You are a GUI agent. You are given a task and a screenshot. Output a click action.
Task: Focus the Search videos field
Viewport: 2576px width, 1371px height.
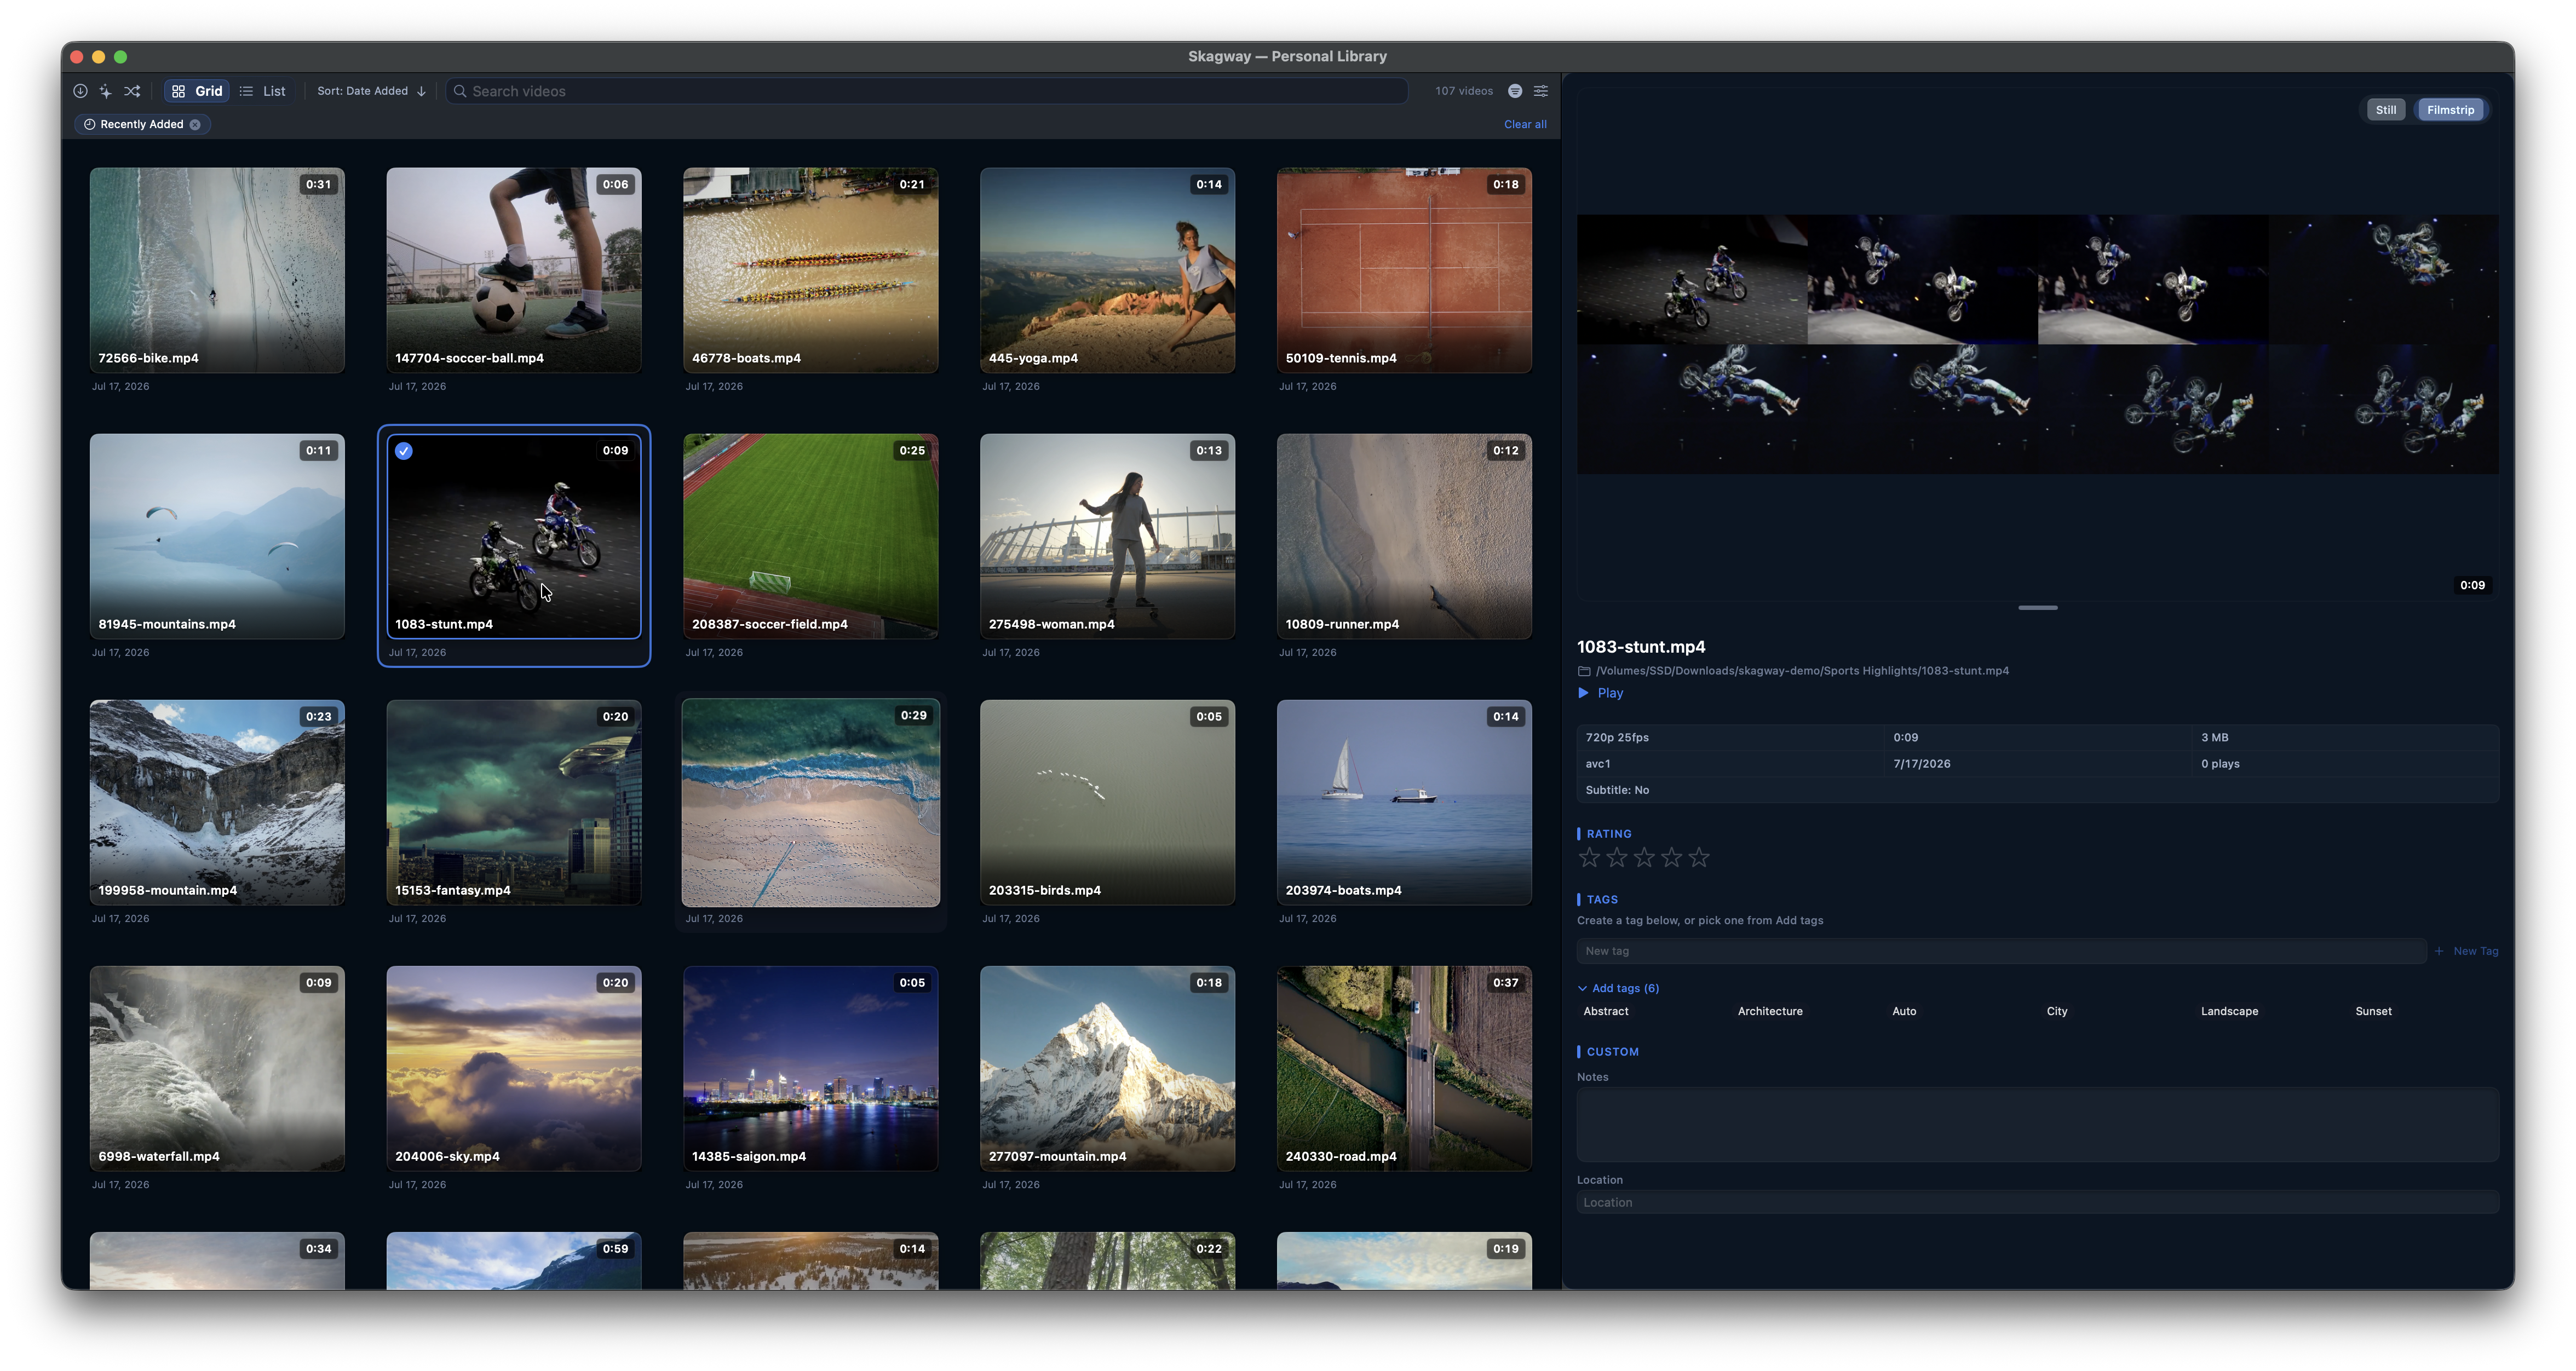tap(927, 91)
